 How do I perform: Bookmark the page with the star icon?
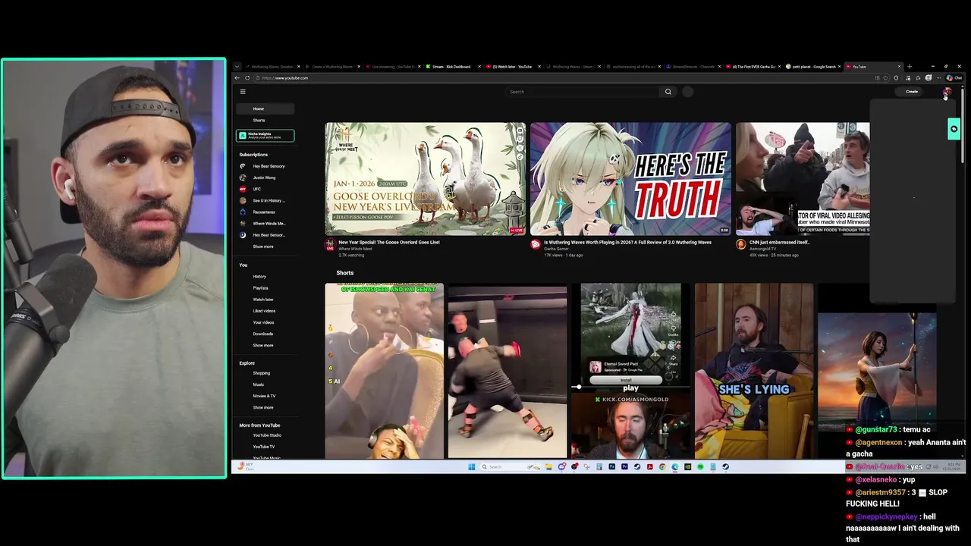[x=885, y=78]
